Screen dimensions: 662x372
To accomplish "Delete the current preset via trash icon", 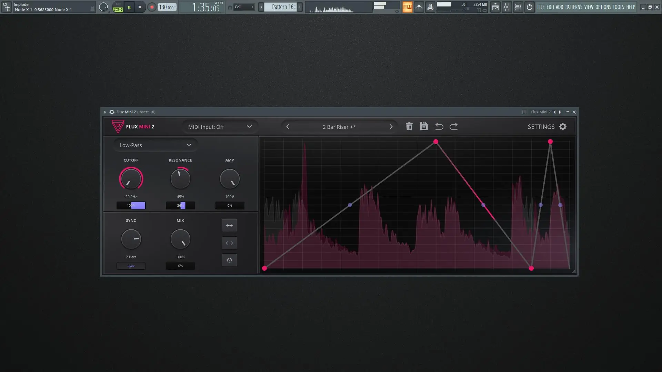I will click(409, 126).
